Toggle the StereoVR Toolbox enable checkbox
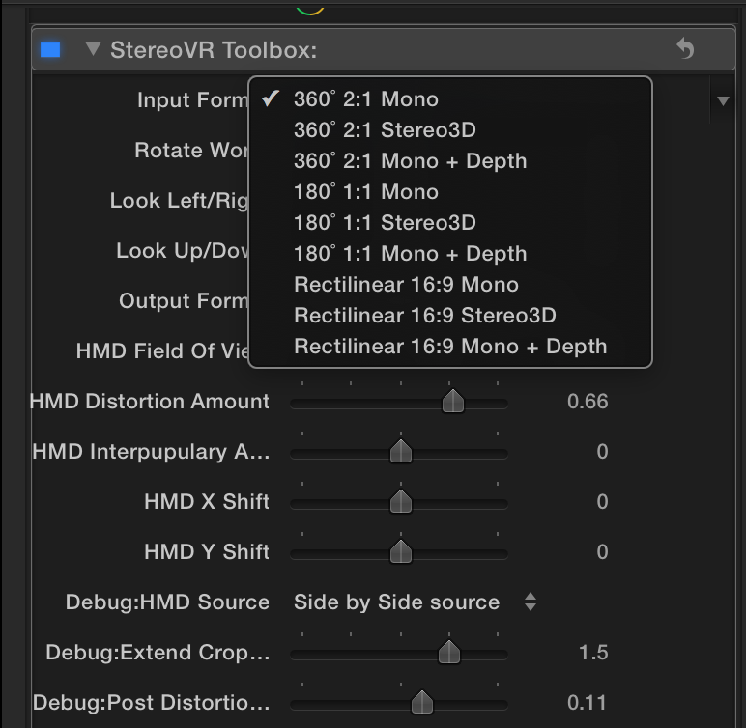 (50, 49)
